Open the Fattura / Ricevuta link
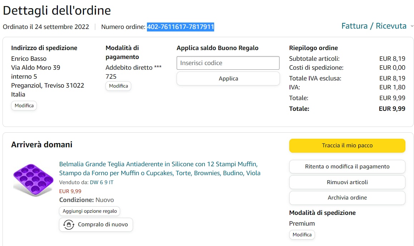The width and height of the screenshot is (414, 246). click(374, 26)
